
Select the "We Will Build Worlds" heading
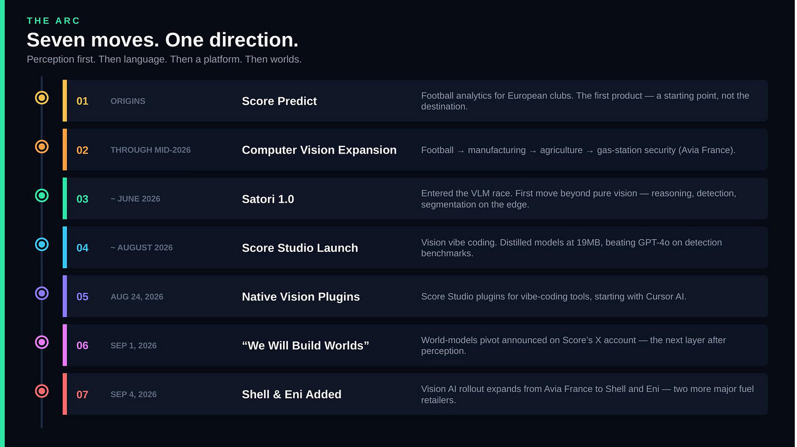[305, 345]
